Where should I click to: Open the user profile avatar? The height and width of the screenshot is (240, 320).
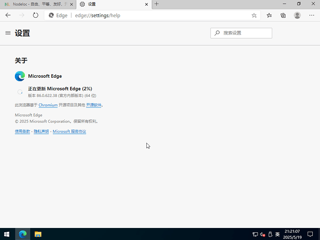point(297,15)
